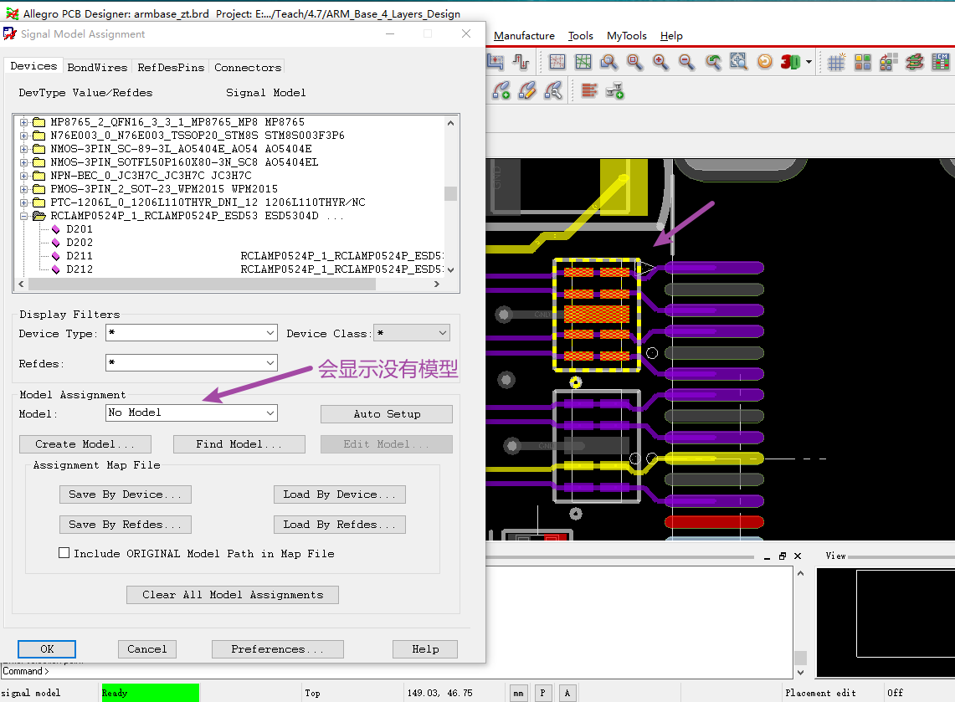Open the Model dropdown showing No Model
Image resolution: width=955 pixels, height=702 pixels.
[270, 412]
